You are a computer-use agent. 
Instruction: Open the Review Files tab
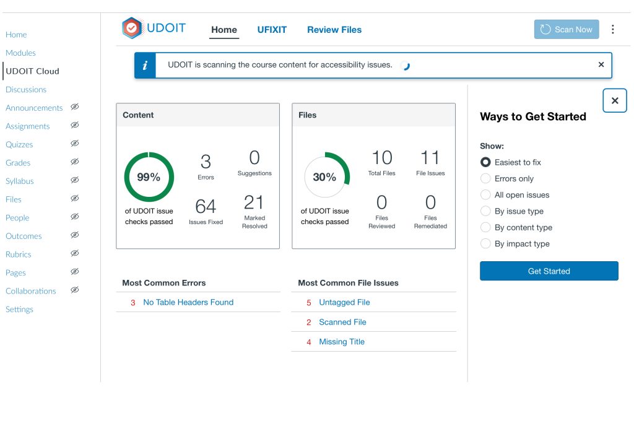[334, 30]
